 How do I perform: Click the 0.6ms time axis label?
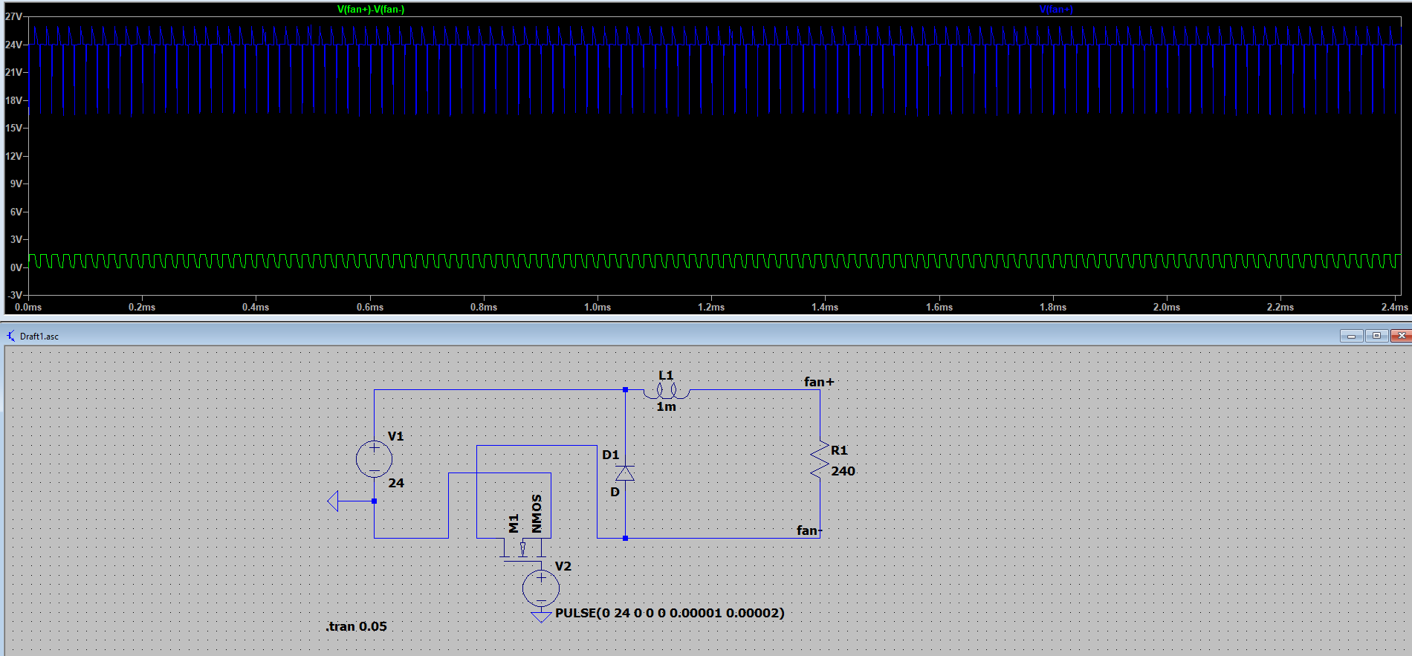coord(370,307)
